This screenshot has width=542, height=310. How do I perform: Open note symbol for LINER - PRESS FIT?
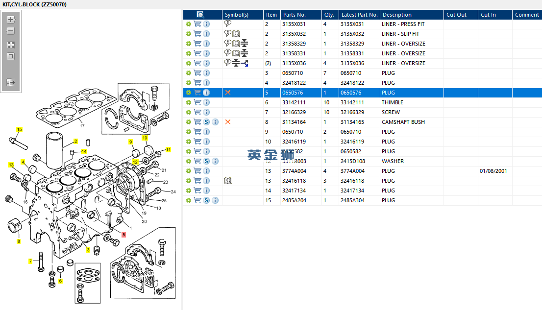click(228, 24)
